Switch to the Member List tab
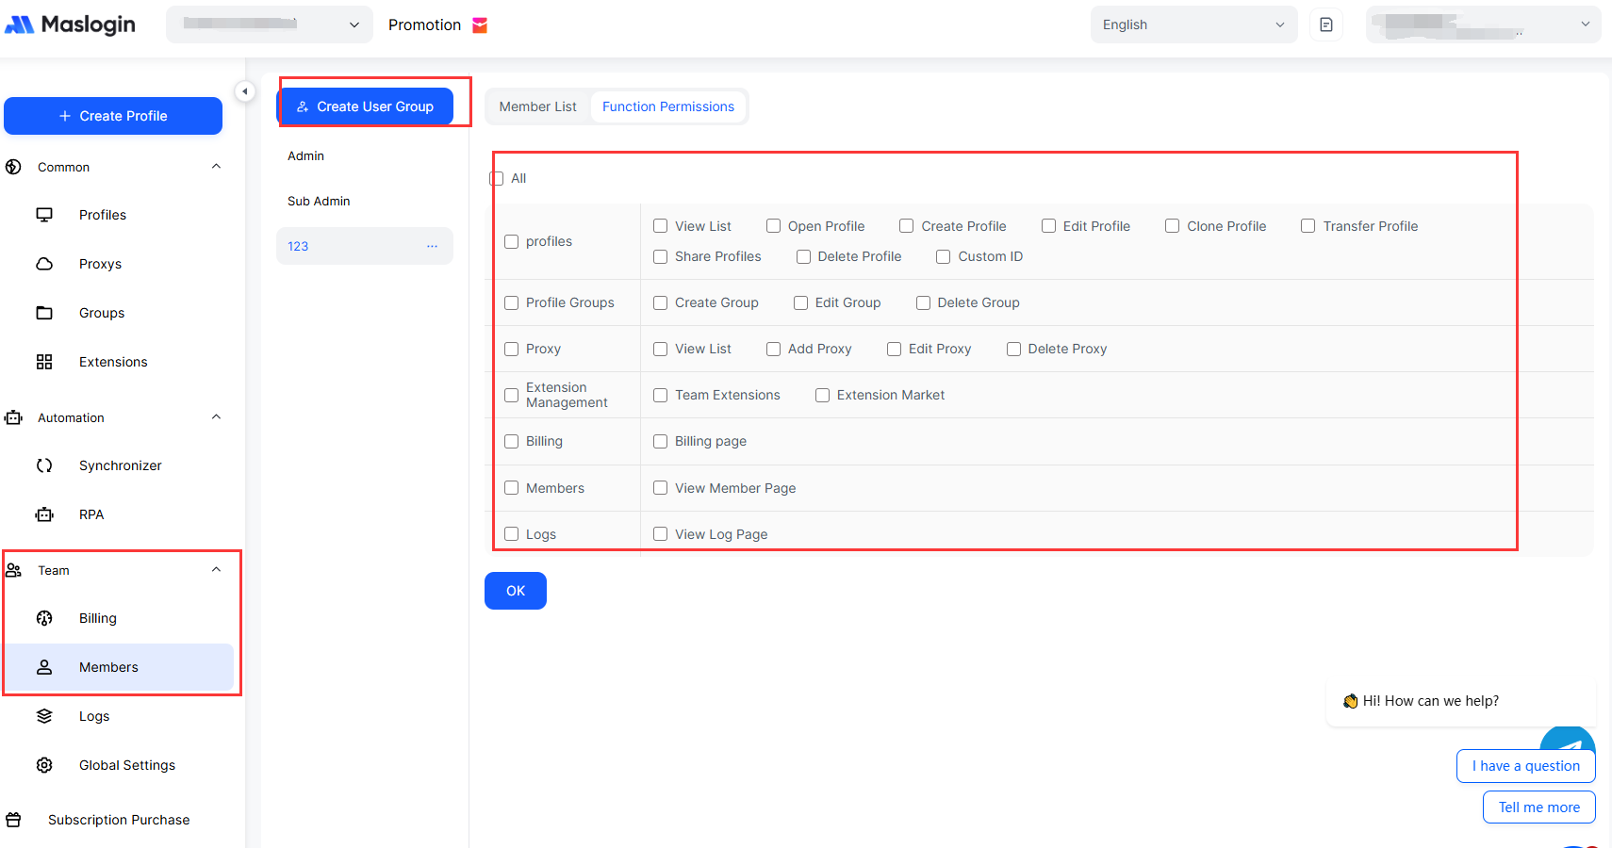 tap(537, 106)
